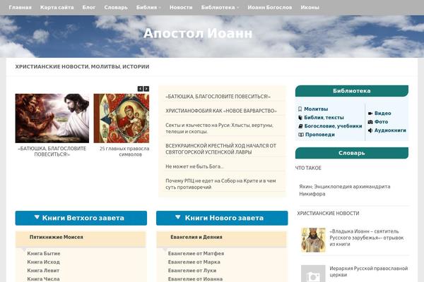Click the Словарь sidebar header button
424x282 pixels.
351,153
